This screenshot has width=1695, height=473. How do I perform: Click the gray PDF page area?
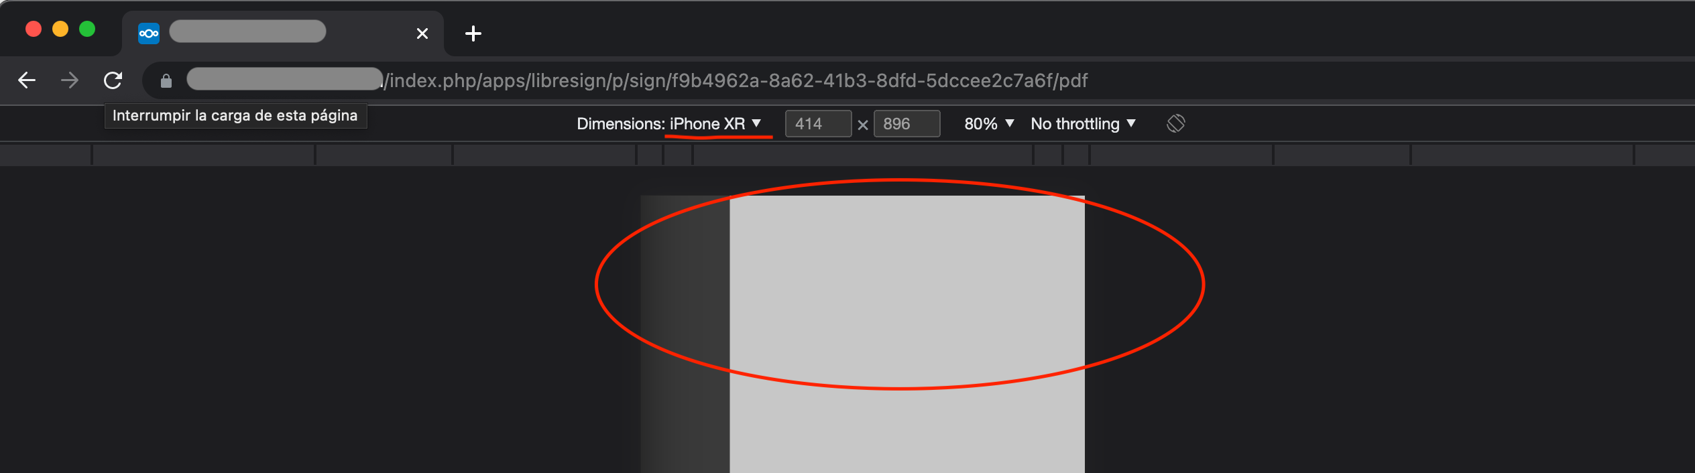point(907,334)
